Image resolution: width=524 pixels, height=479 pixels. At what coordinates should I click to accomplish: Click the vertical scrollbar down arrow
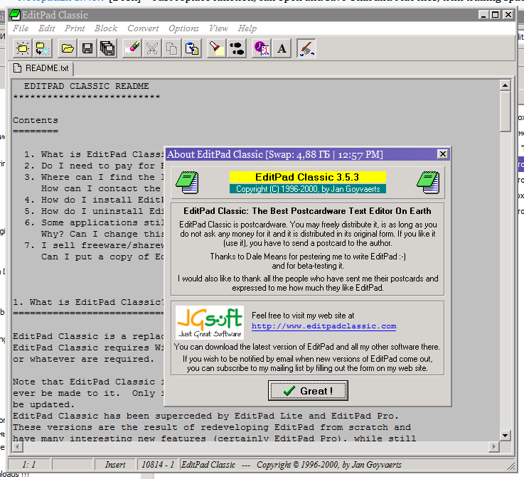(505, 435)
